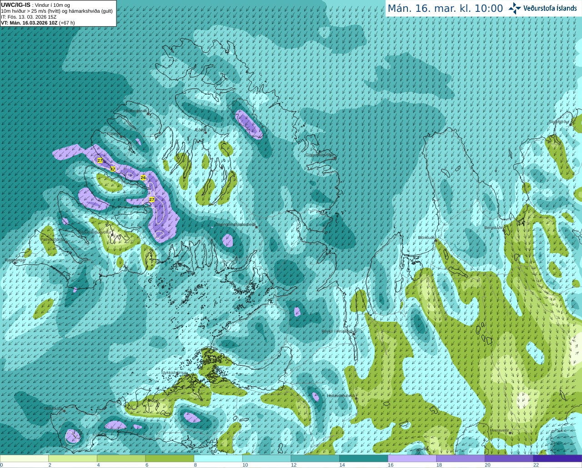Click the 'Mán. 16. mar. kl. 10:00' timestamp
The height and width of the screenshot is (468, 582).
(445, 9)
